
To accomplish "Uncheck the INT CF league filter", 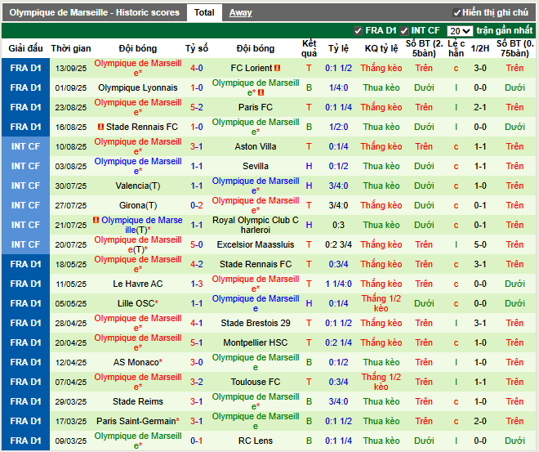I will (404, 31).
